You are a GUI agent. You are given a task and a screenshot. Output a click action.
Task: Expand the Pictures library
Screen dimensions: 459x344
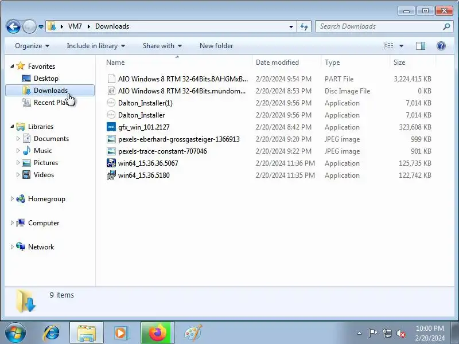tap(18, 162)
